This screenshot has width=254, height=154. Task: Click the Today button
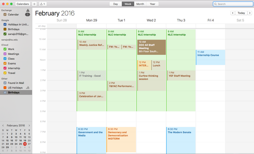click(241, 13)
